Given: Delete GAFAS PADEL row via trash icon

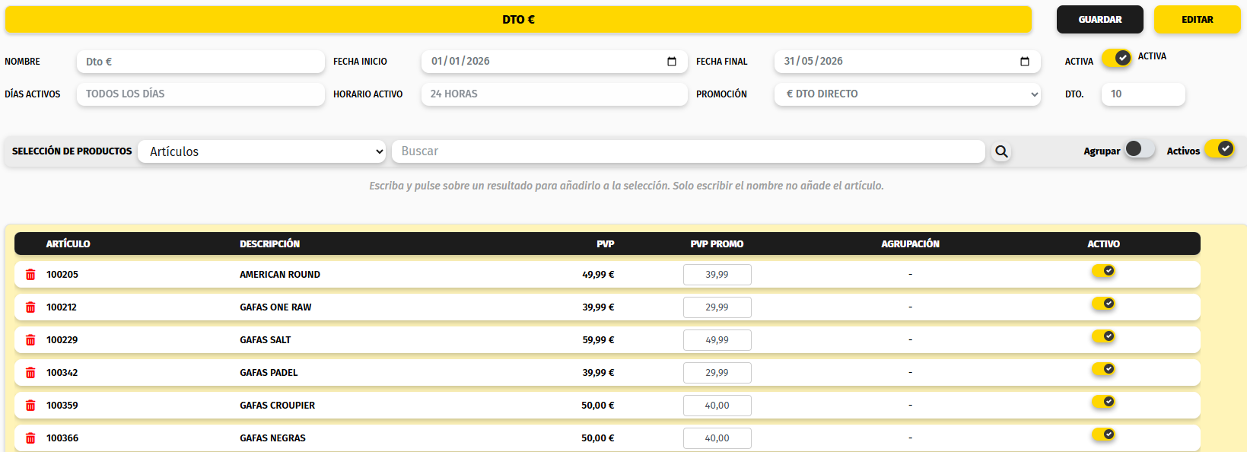Looking at the screenshot, I should [x=30, y=373].
